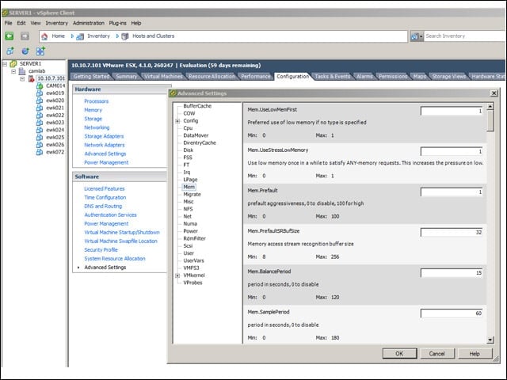Open the Edit menu
The image size is (507, 380).
pyautogui.click(x=21, y=23)
